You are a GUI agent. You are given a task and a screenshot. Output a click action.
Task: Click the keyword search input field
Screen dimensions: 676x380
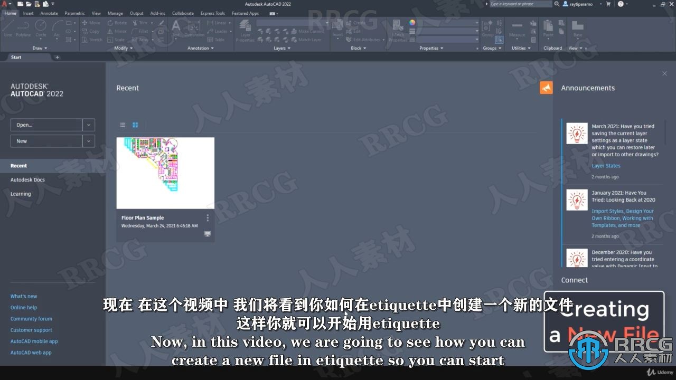(x=520, y=4)
